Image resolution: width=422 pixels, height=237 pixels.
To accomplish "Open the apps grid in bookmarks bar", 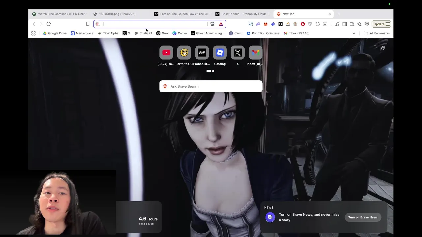I will pos(33,33).
